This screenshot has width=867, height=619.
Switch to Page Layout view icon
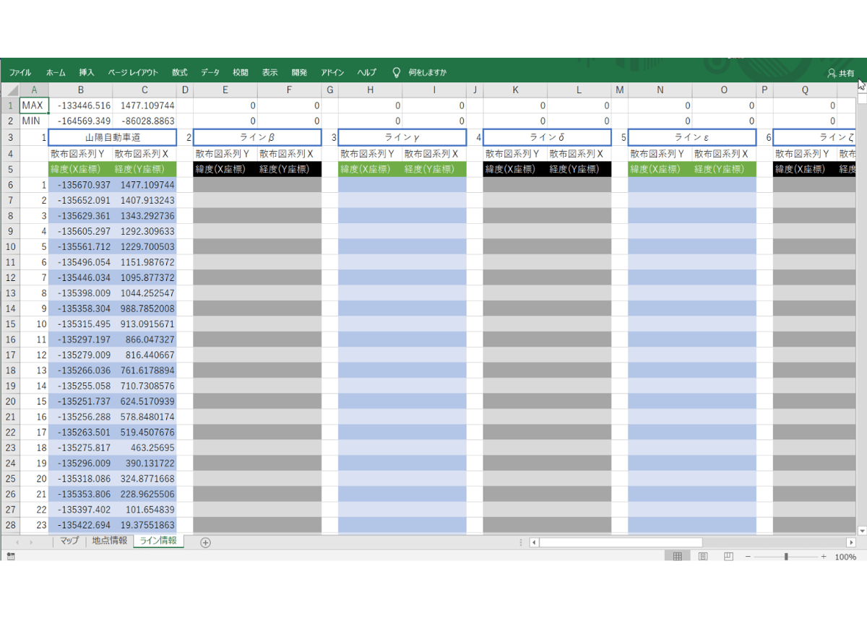point(702,557)
